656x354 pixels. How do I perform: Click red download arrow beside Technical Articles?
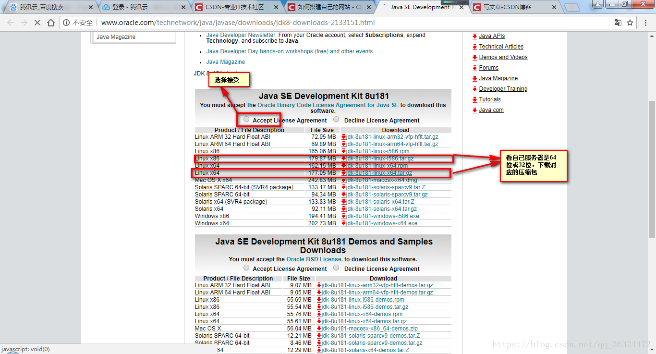coord(474,47)
